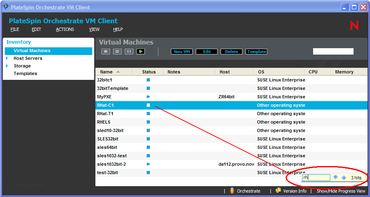Open the FILE menu
This screenshot has width=370, height=197.
[15, 30]
